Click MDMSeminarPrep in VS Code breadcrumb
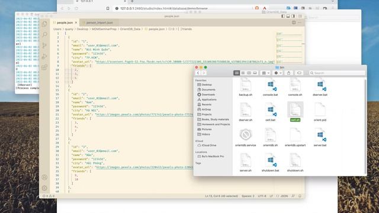Viewport: 379px width, 213px height. pos(104,29)
